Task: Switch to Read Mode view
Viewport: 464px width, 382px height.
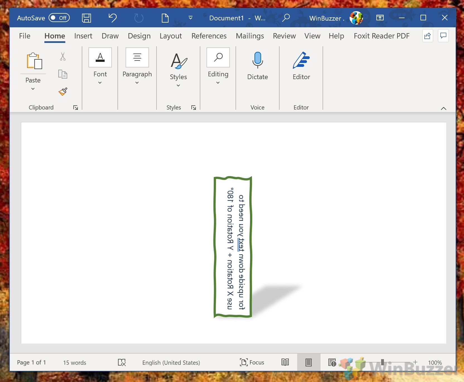Action: pyautogui.click(x=285, y=362)
